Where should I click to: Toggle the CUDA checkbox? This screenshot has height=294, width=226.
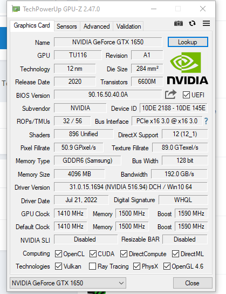click(x=93, y=254)
